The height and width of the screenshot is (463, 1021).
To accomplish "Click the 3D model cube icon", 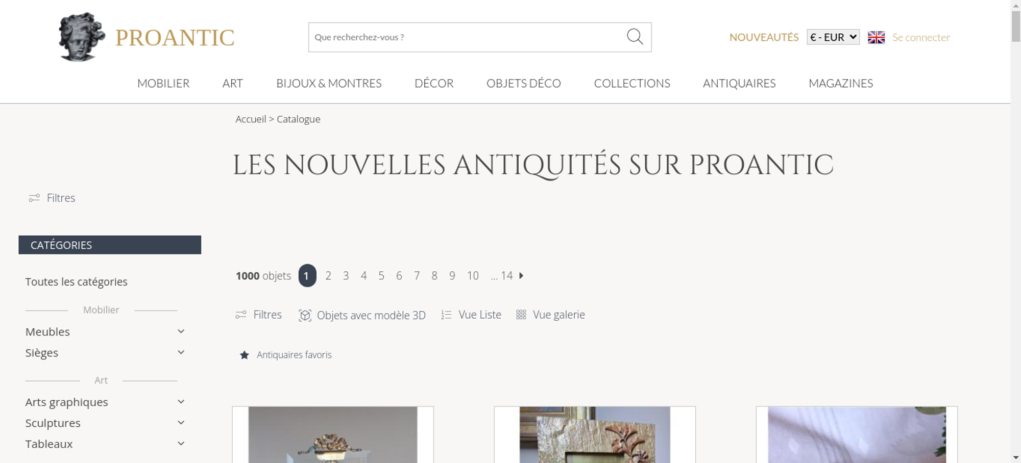I will tap(305, 315).
